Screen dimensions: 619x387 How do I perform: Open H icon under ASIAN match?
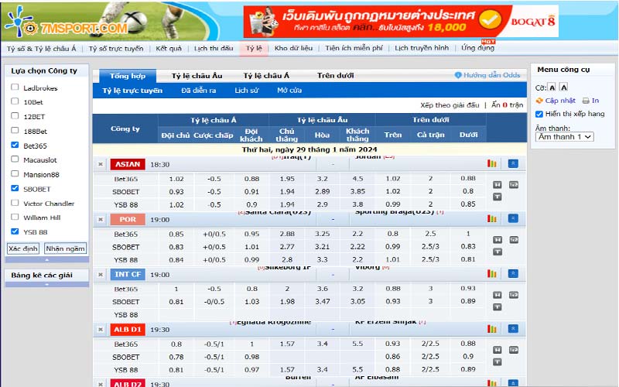[x=497, y=184]
